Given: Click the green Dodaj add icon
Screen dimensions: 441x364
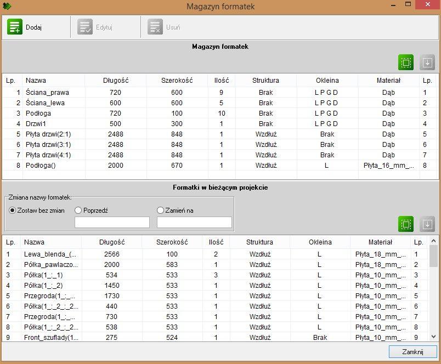Looking at the screenshot, I should (15, 27).
